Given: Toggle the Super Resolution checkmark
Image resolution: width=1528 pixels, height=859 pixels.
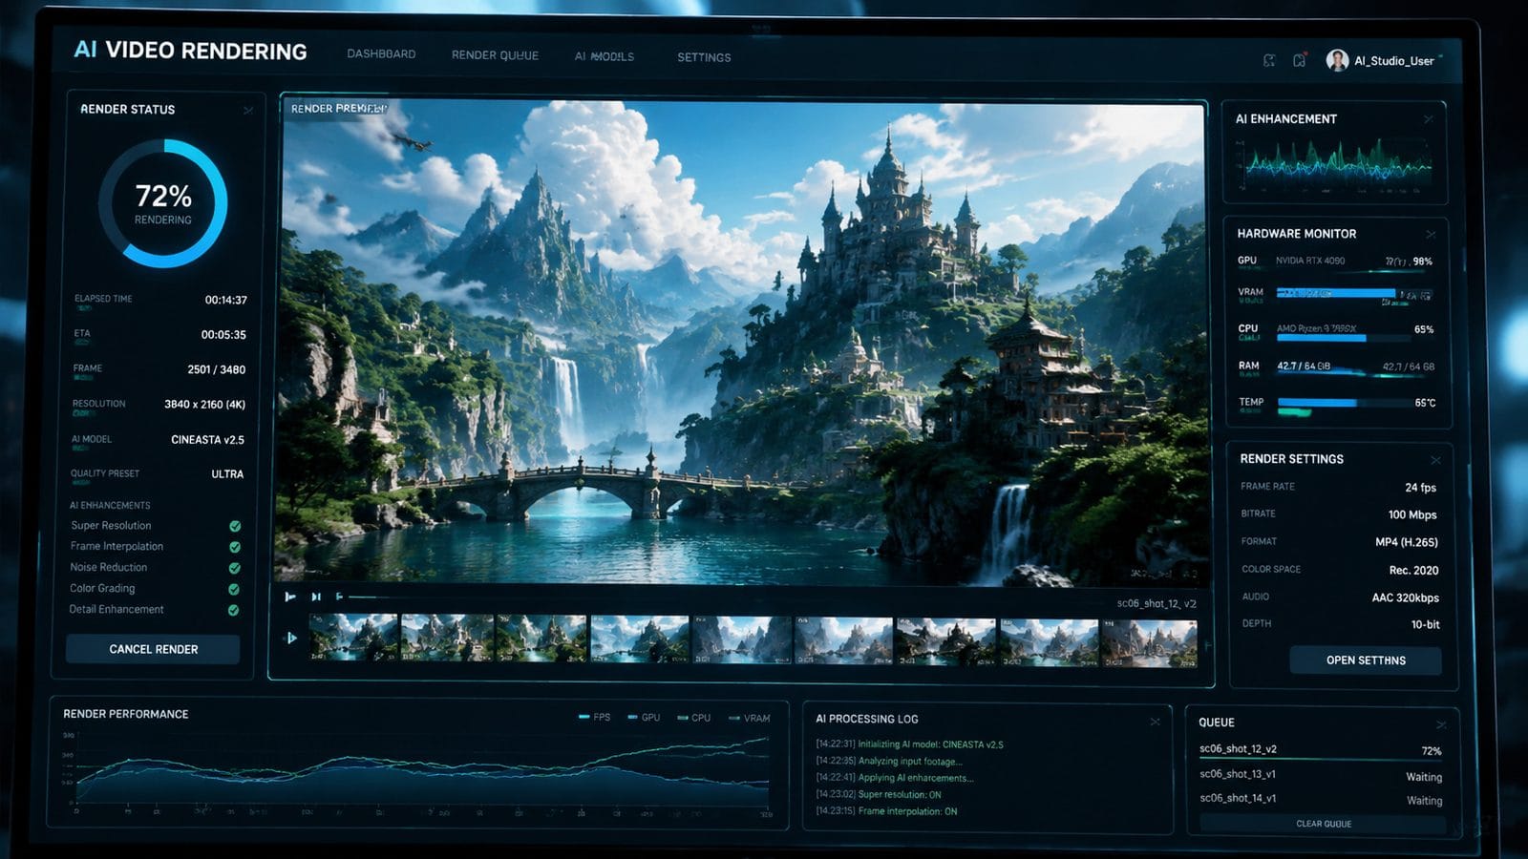Looking at the screenshot, I should pos(235,526).
